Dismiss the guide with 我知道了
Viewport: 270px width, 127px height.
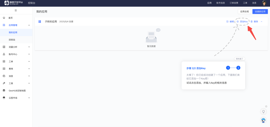pyautogui.click(x=239, y=59)
